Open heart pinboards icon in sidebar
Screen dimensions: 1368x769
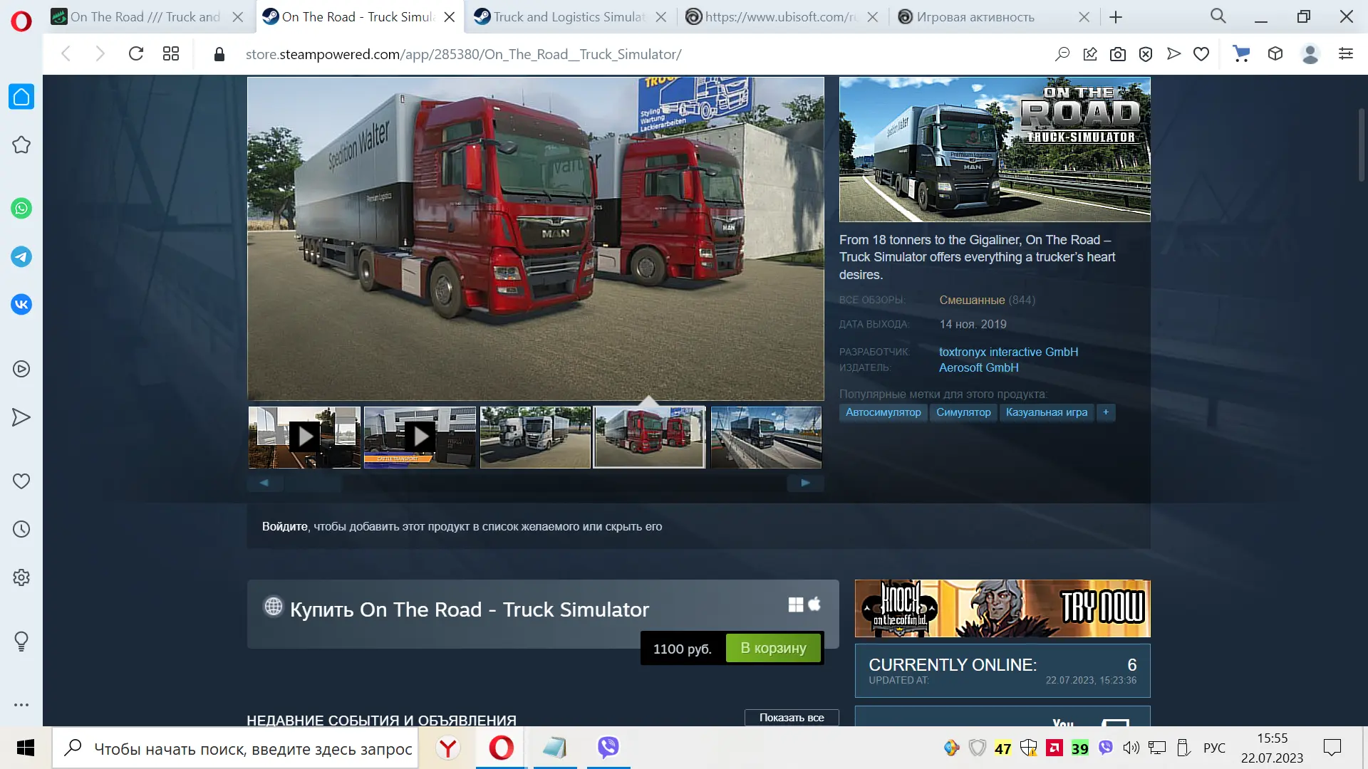pos(21,481)
